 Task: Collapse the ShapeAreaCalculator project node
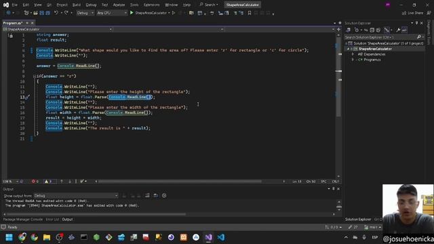pyautogui.click(x=348, y=49)
